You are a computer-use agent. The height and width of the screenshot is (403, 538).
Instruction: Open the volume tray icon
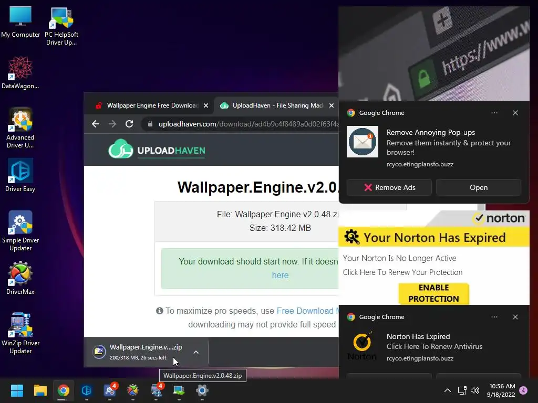point(475,390)
